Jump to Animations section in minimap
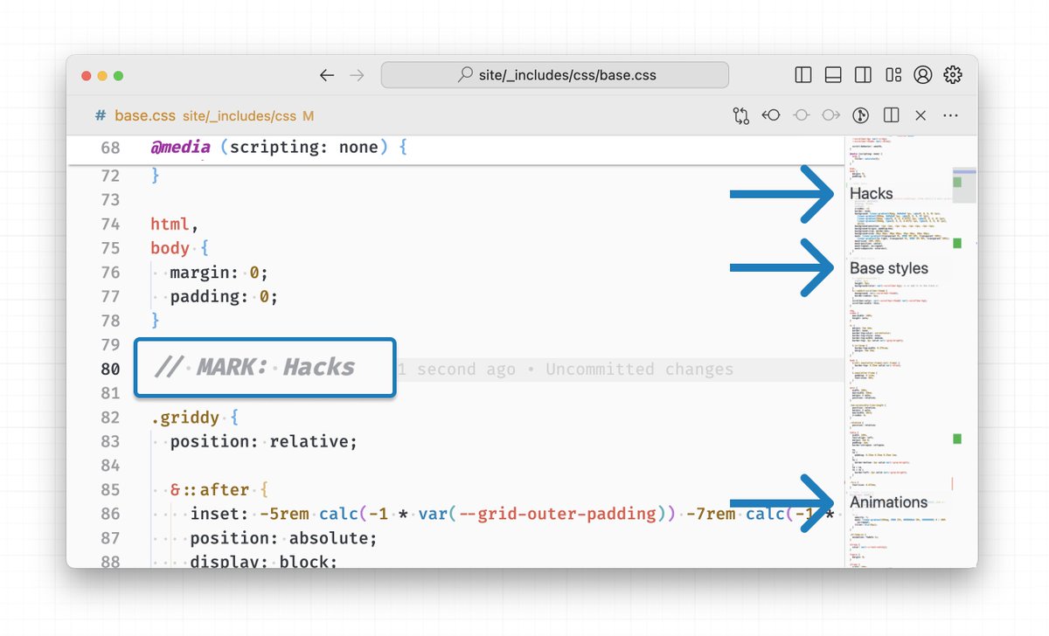1049x636 pixels. pyautogui.click(x=889, y=502)
